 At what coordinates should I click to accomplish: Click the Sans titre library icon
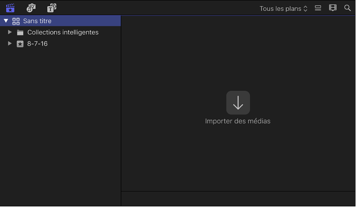[x=16, y=21]
